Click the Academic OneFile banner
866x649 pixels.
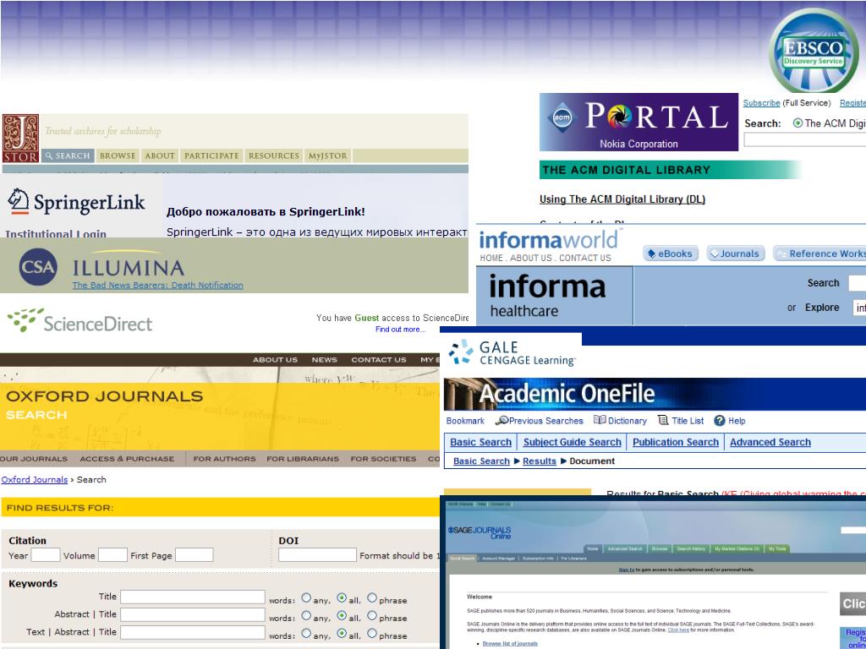(x=655, y=394)
